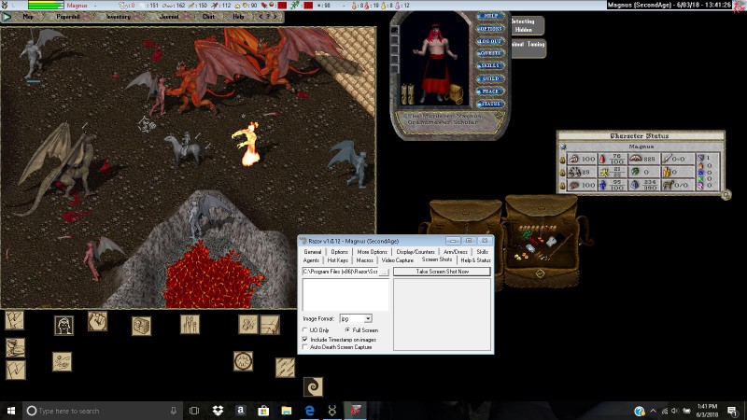The height and width of the screenshot is (420, 747).
Task: Open Amazon from the taskbar
Action: [241, 411]
